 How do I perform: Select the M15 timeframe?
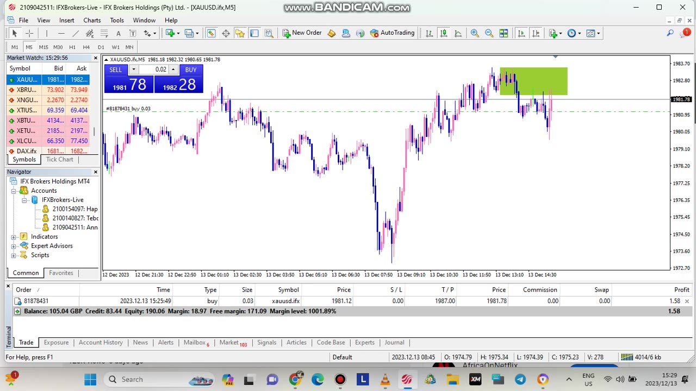pos(43,47)
